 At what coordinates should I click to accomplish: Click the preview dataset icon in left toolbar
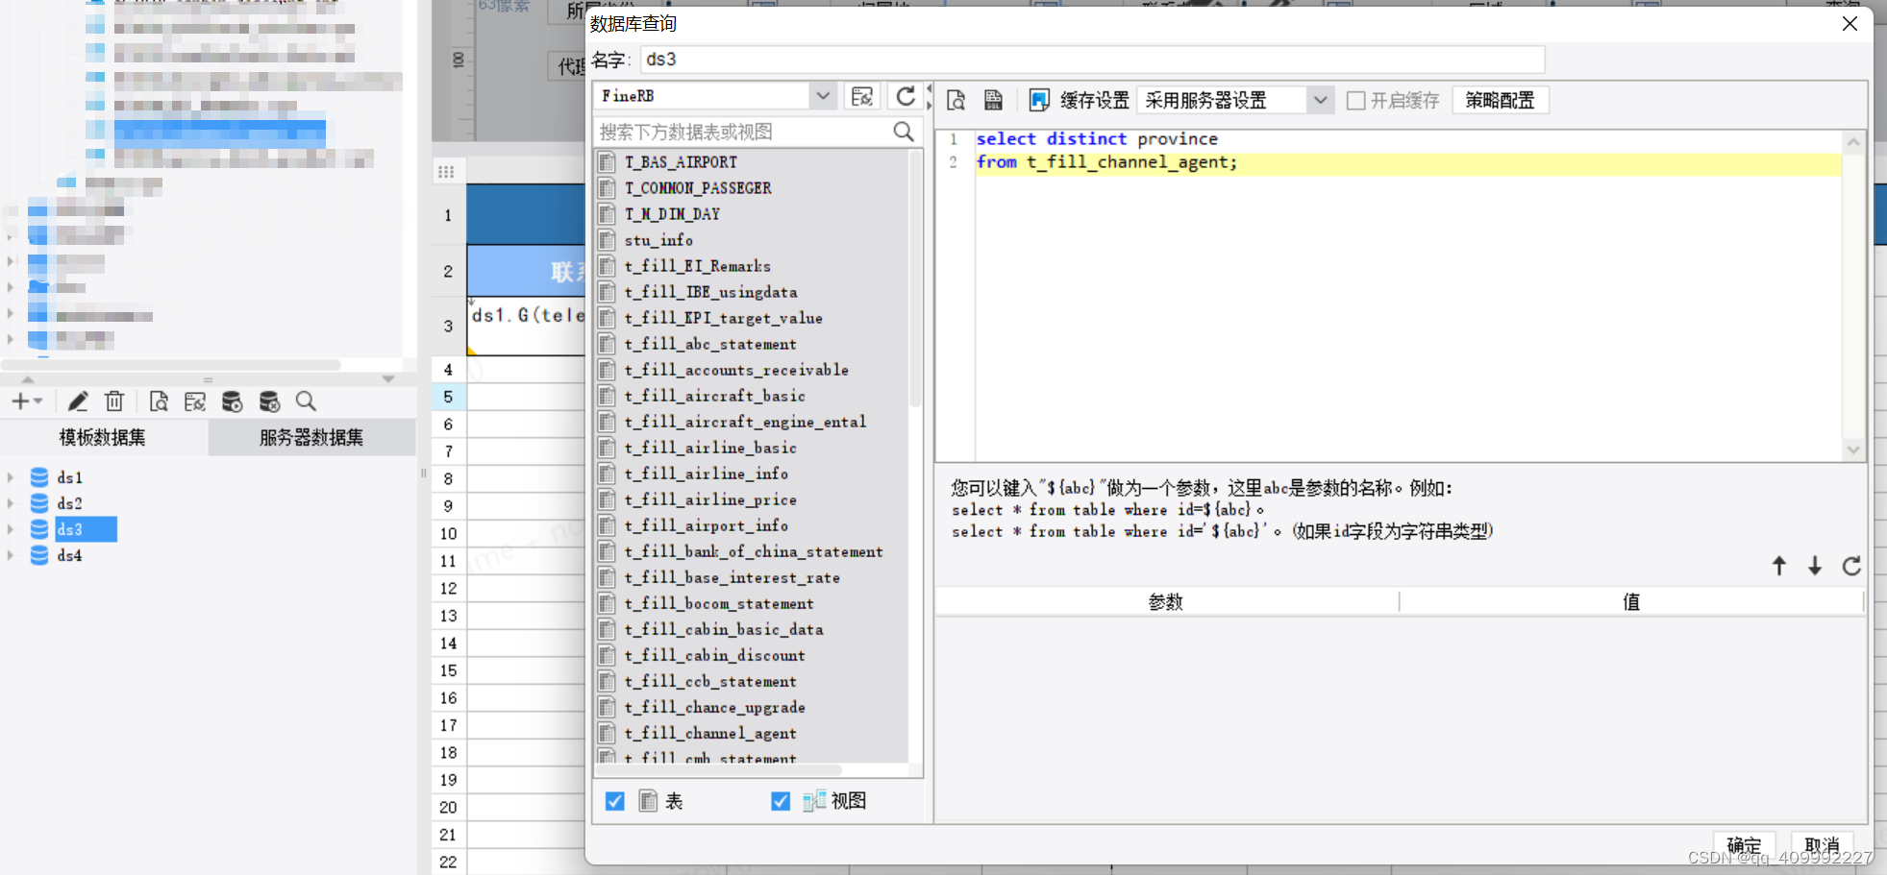tap(159, 401)
